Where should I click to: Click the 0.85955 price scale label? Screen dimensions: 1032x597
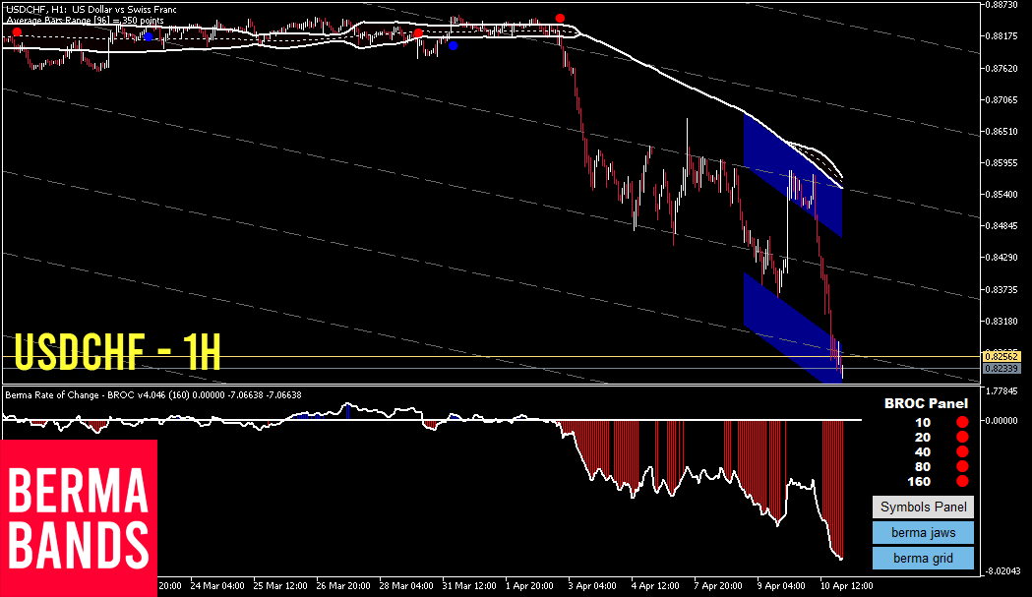(1002, 162)
